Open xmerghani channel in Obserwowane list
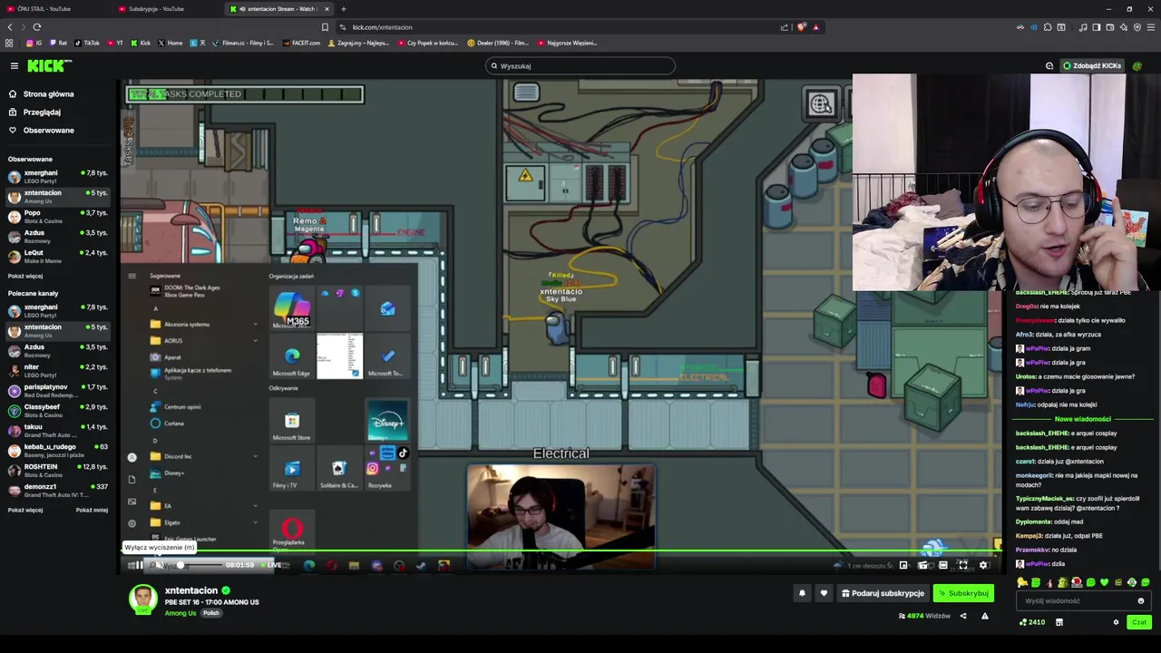Viewport: 1161px width, 653px height. [56, 176]
